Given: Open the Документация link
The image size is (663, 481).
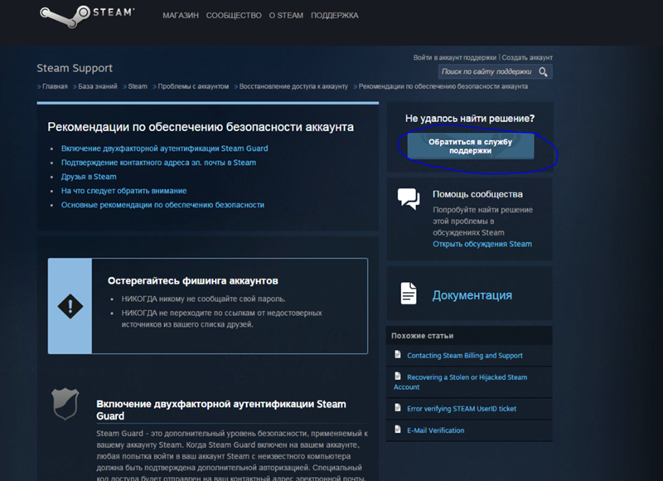Looking at the screenshot, I should (x=472, y=295).
